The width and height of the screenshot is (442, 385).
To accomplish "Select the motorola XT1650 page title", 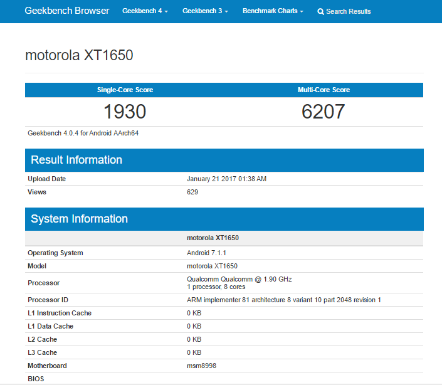I will pyautogui.click(x=79, y=55).
